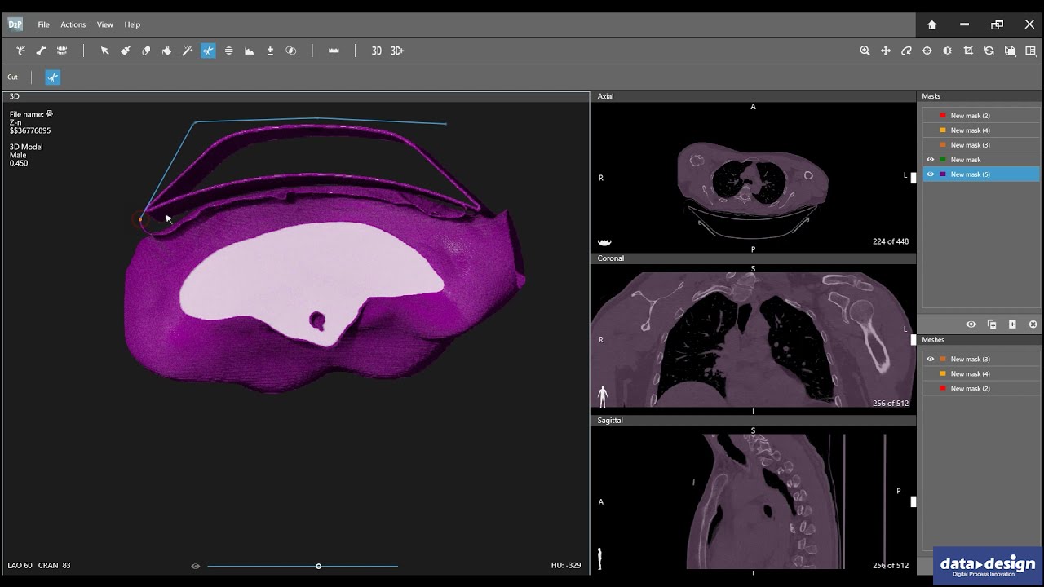This screenshot has height=587, width=1044.
Task: Add new mask with plus icon
Action: click(1012, 324)
